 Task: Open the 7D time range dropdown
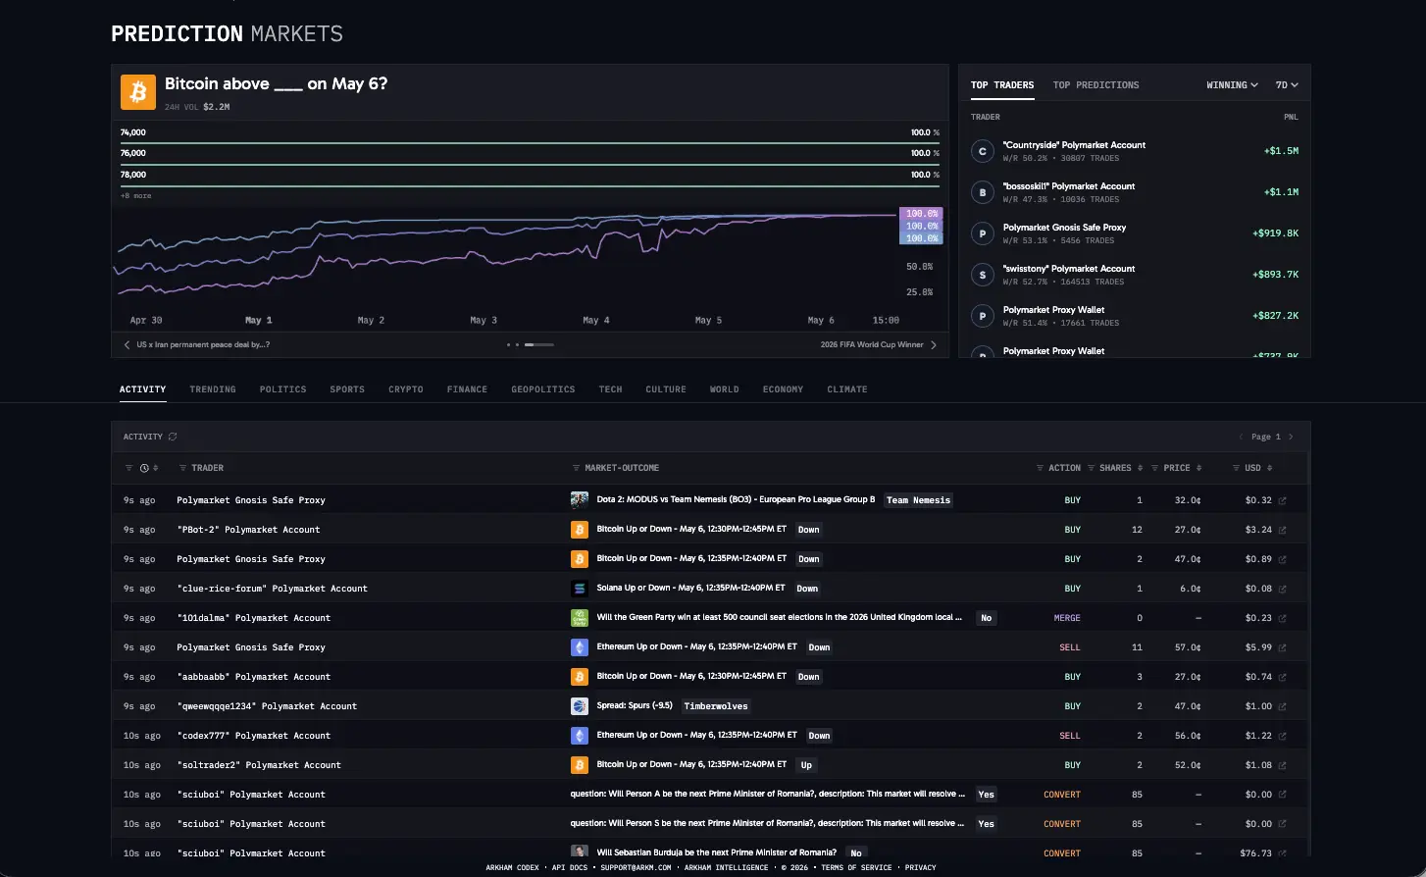(1287, 85)
